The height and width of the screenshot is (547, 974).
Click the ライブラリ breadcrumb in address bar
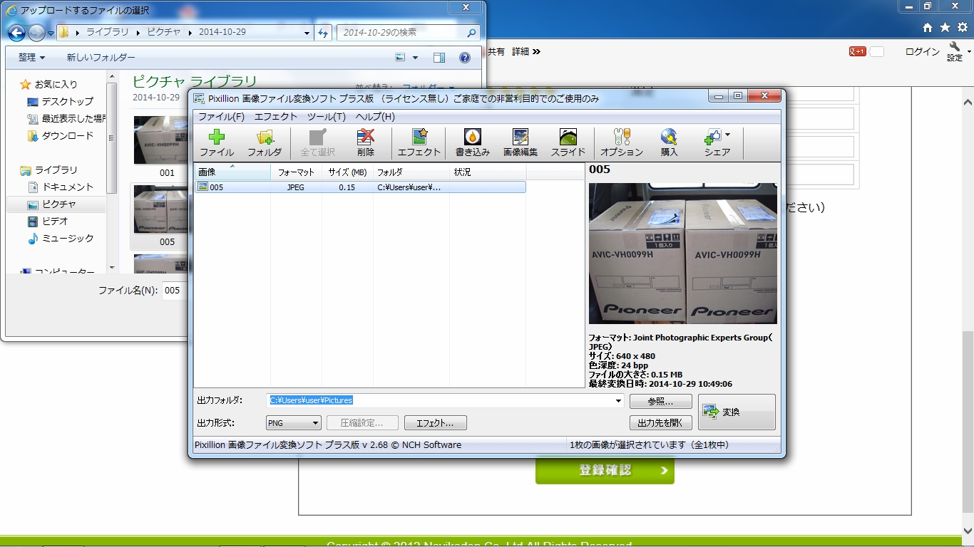tap(107, 33)
